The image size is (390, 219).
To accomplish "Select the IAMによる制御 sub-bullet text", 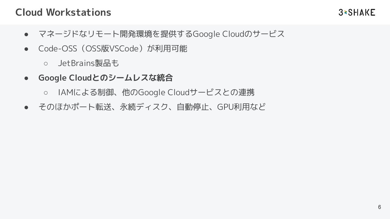I will (156, 92).
